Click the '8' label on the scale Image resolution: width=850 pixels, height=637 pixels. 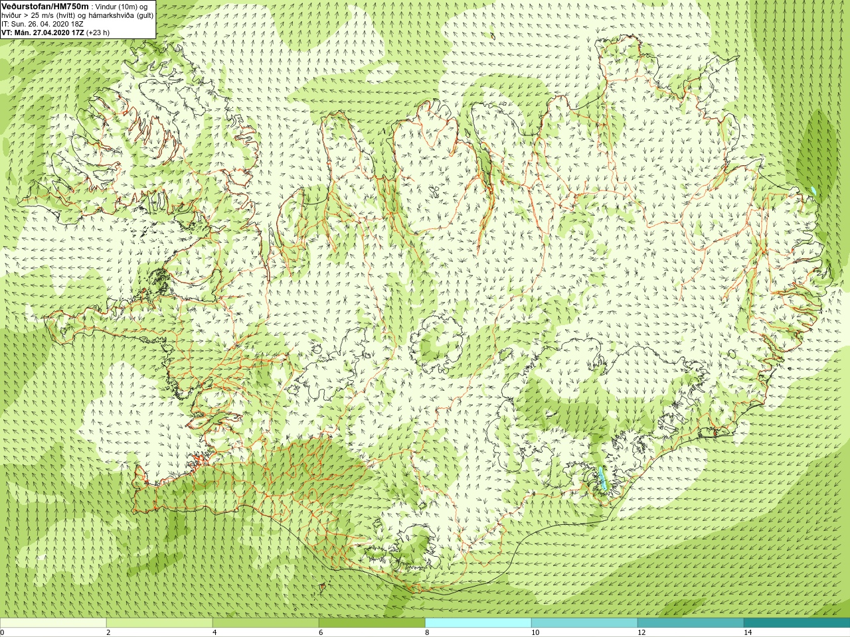tap(427, 632)
